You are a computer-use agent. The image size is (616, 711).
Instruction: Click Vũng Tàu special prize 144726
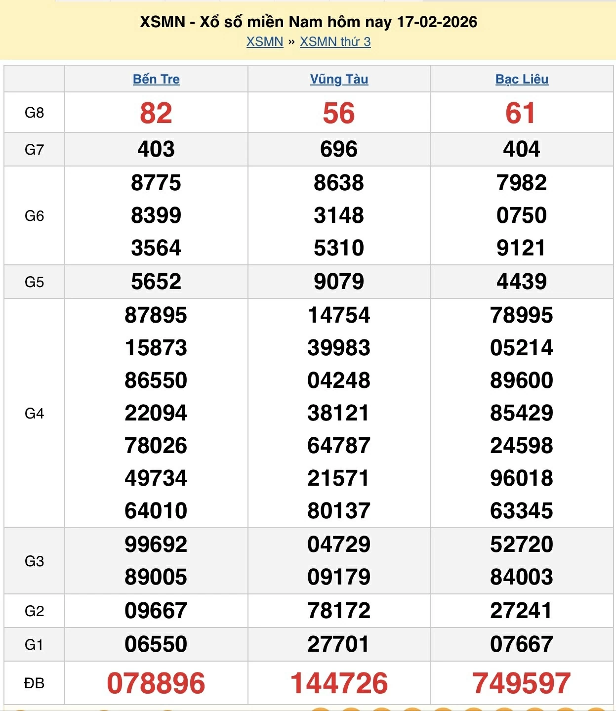339,683
